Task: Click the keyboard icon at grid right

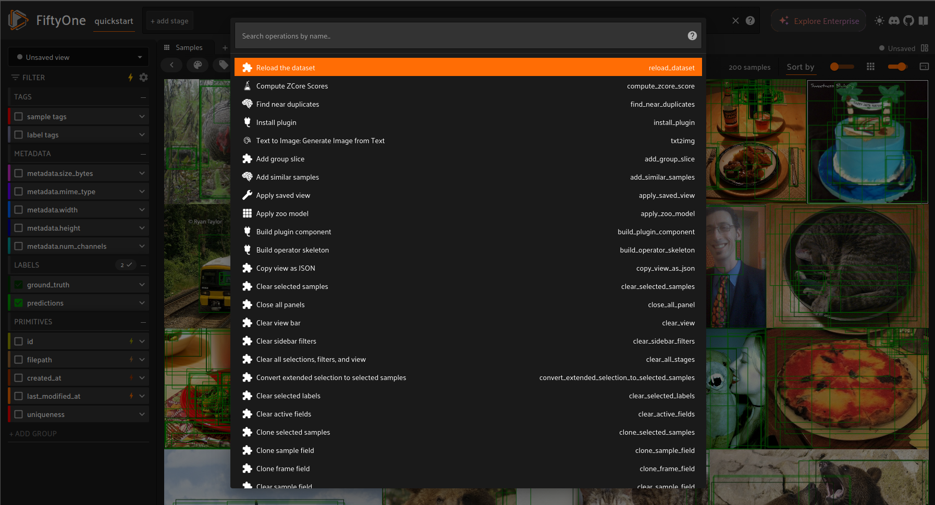Action: click(924, 66)
